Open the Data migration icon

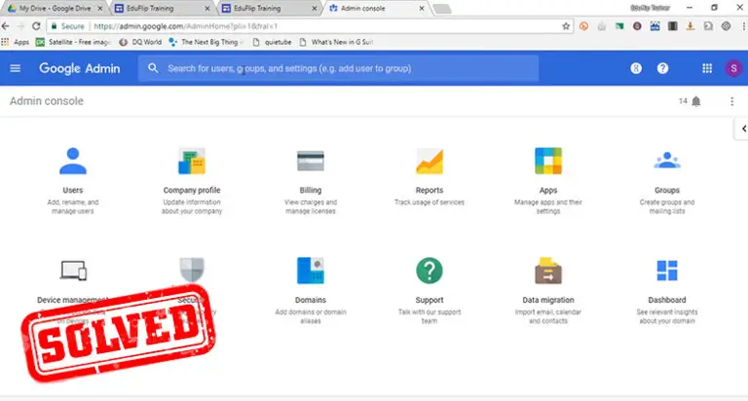pyautogui.click(x=548, y=271)
